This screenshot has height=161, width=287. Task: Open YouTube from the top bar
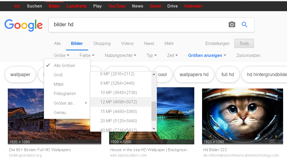coord(117,6)
